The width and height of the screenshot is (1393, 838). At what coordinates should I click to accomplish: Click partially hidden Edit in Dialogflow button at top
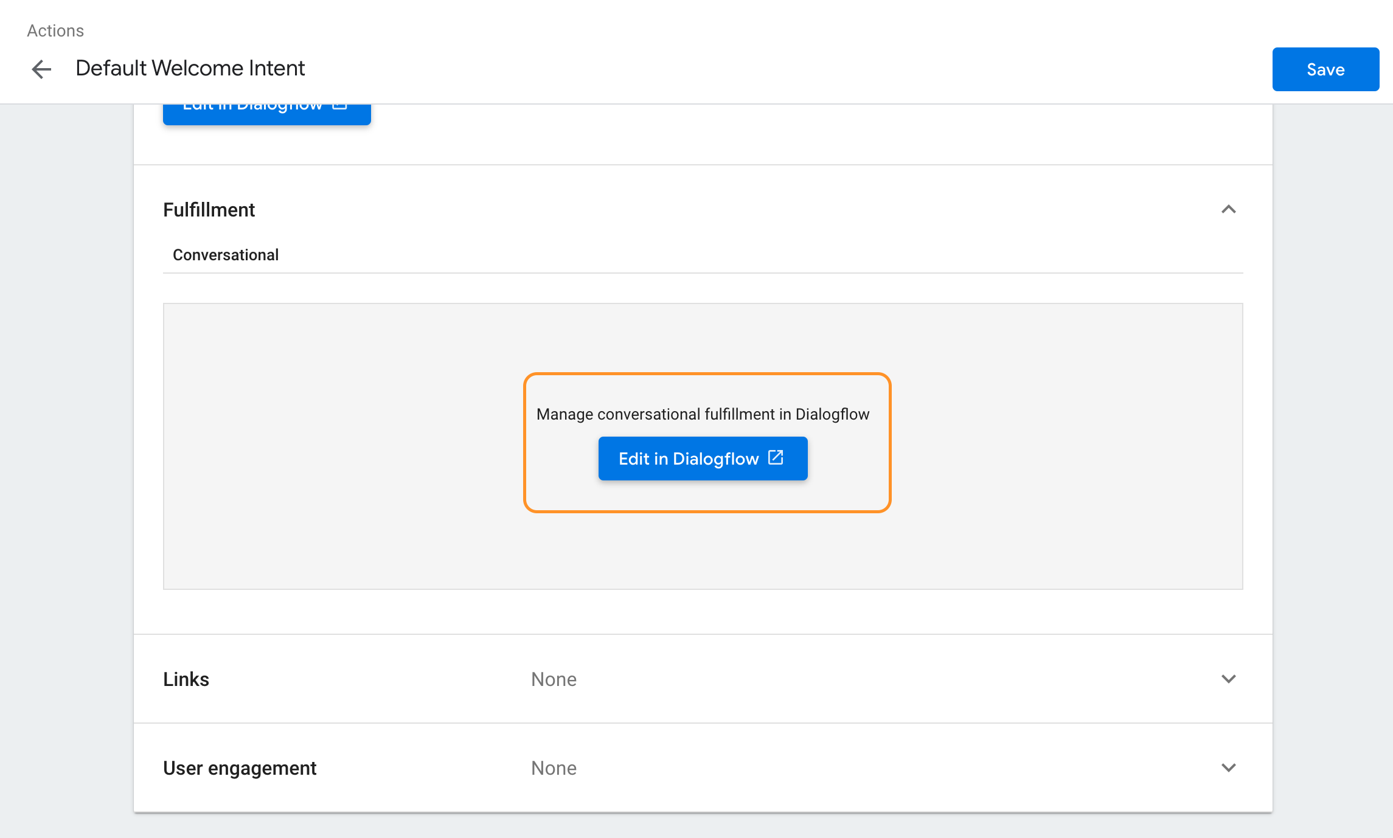pyautogui.click(x=266, y=114)
